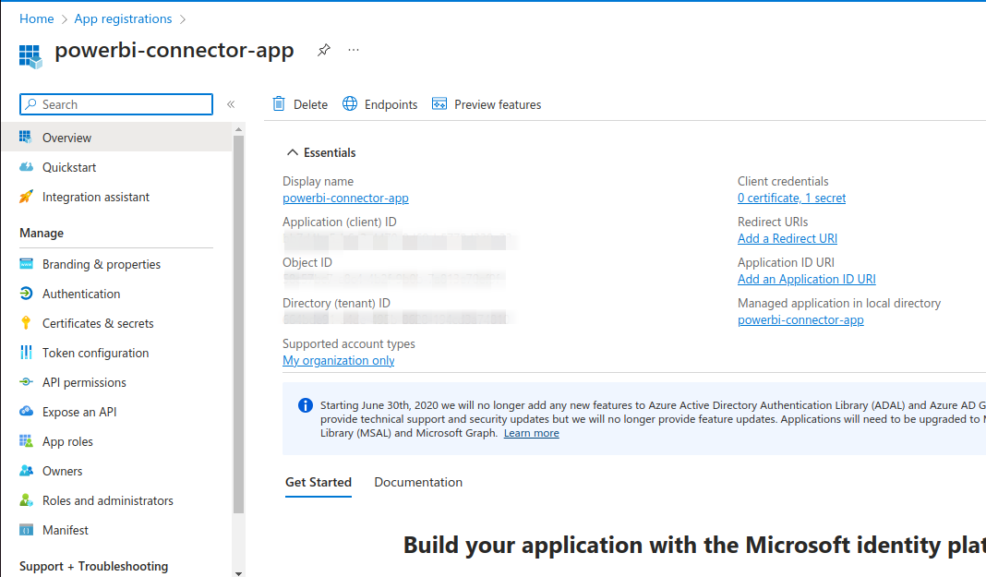Click the powerbi-connector-app display name link
This screenshot has width=986, height=577.
pyautogui.click(x=345, y=198)
